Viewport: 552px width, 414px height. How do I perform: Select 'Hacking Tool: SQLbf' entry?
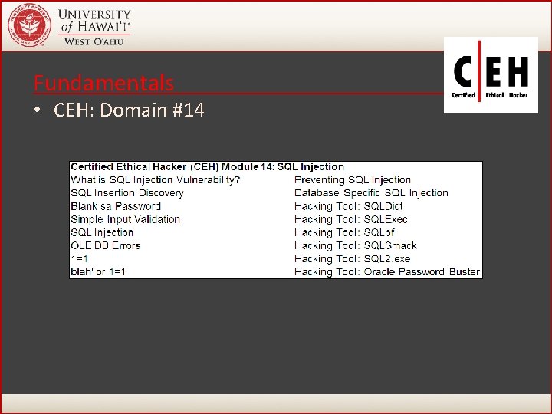pos(344,232)
